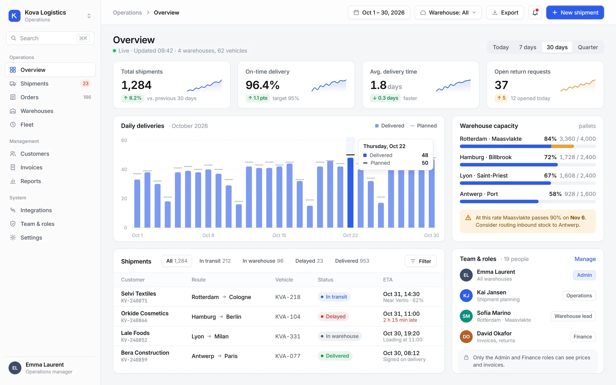Click the warning icon in capacity alert

[468, 218]
